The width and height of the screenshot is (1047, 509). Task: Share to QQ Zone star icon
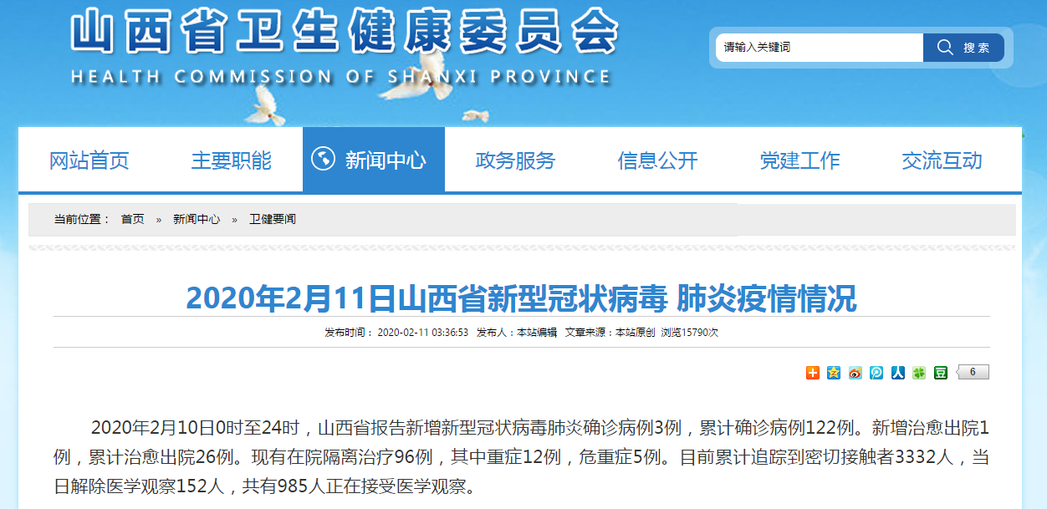(x=834, y=373)
